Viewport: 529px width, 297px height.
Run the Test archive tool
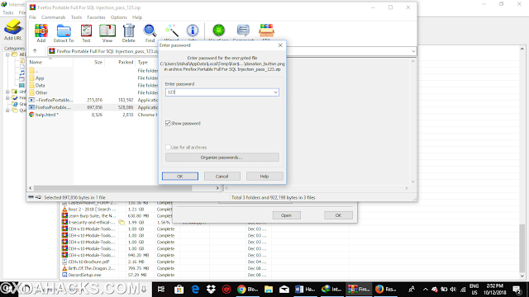(x=86, y=33)
